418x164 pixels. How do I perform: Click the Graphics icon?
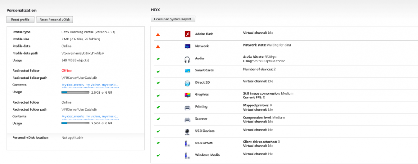(x=187, y=95)
